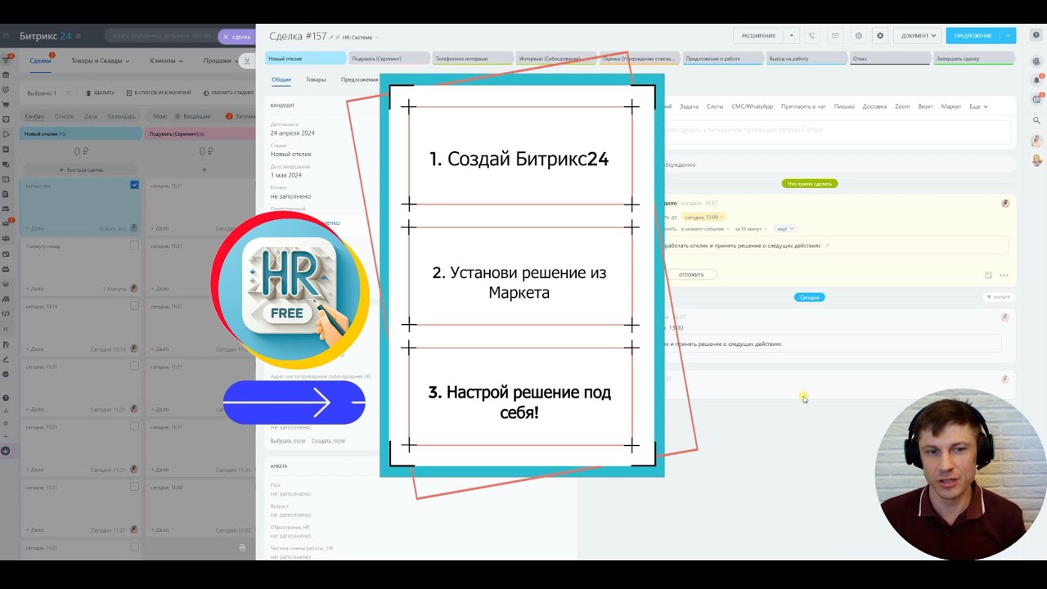Open 'Товары и Склады' menu dropdown
The width and height of the screenshot is (1047, 589).
(x=102, y=61)
